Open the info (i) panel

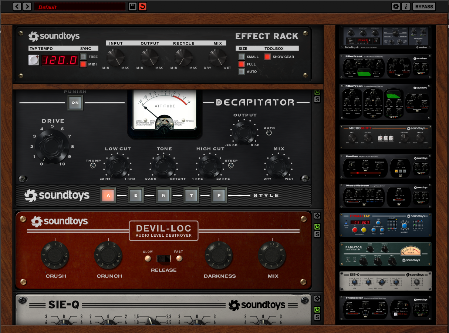pos(406,6)
